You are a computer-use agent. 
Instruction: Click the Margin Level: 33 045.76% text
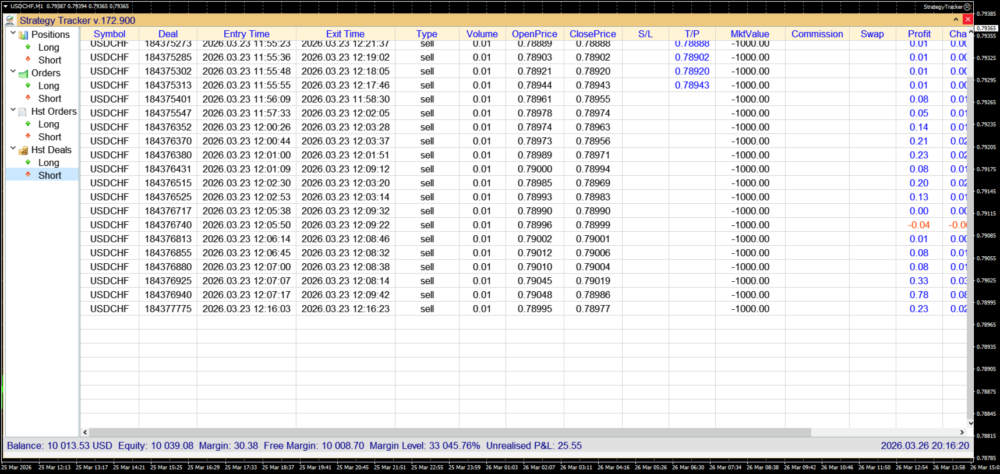click(425, 445)
